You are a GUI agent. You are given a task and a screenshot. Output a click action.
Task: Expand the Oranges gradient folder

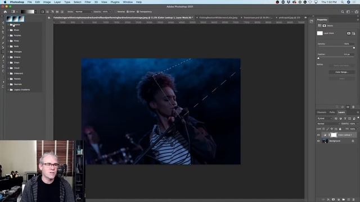click(8, 52)
